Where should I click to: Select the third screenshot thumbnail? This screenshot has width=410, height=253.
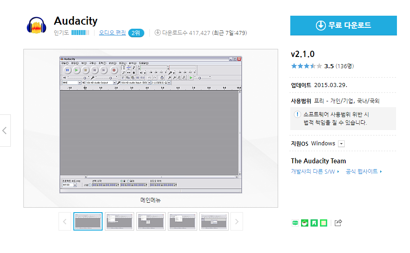(x=151, y=222)
